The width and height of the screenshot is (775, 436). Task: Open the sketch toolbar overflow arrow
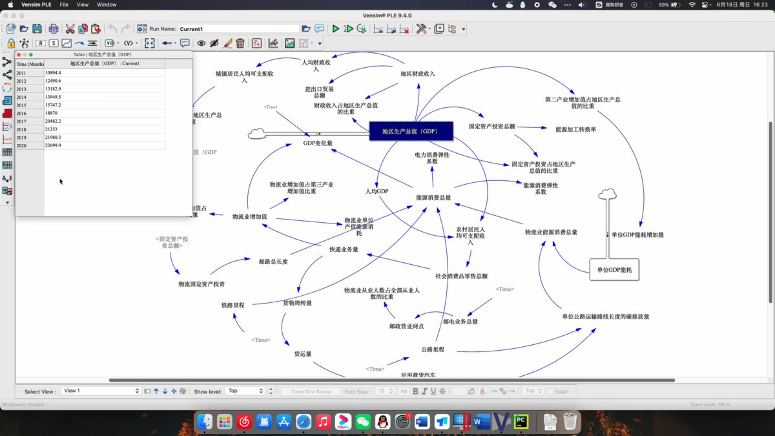[x=320, y=44]
